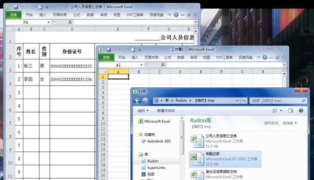Viewport: 314px width, 180px height.
Task: Change view icon in Open dialog toolbar
Action: (275, 111)
